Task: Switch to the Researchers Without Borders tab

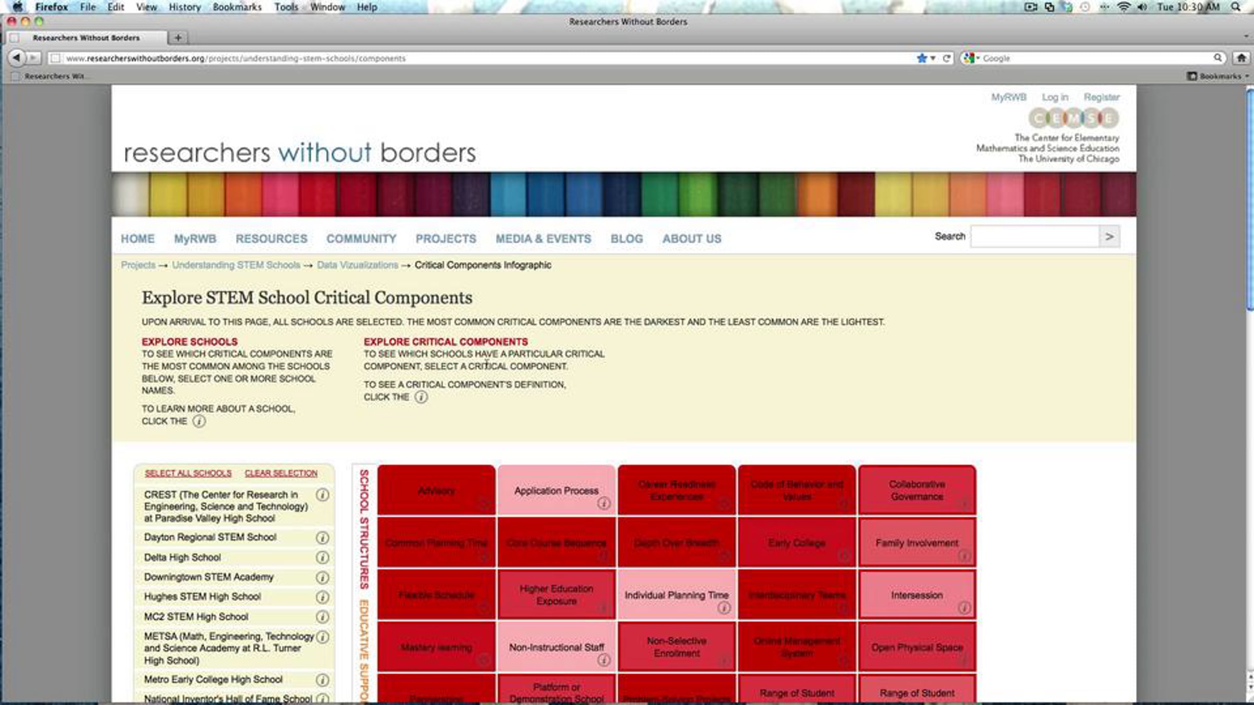Action: (x=86, y=38)
